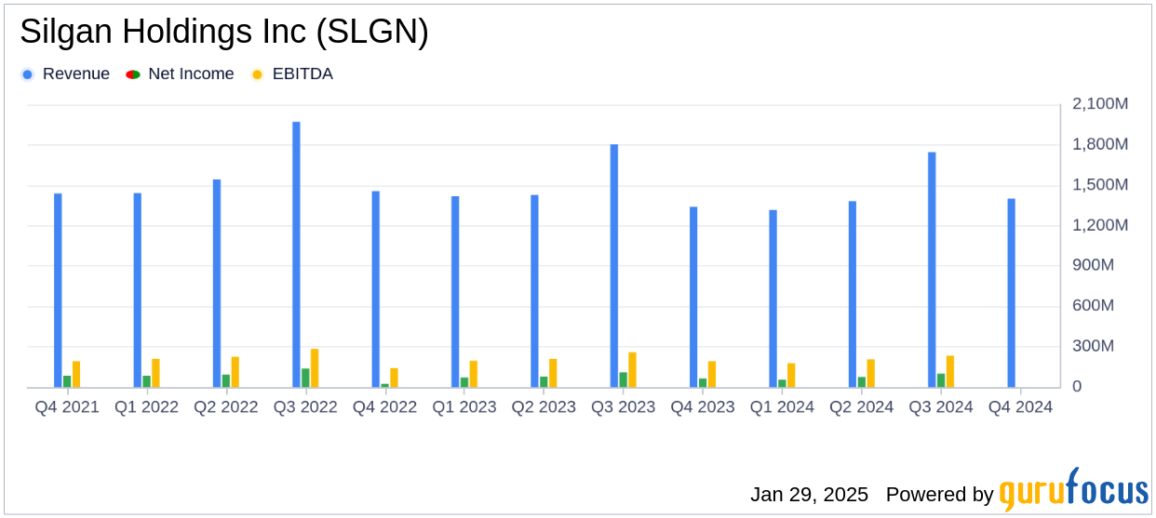Click the Q4 2021 revenue bar

coord(58,290)
